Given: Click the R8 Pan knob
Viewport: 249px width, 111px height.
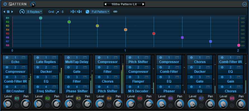Looking at the screenshot, I should click(x=241, y=104).
